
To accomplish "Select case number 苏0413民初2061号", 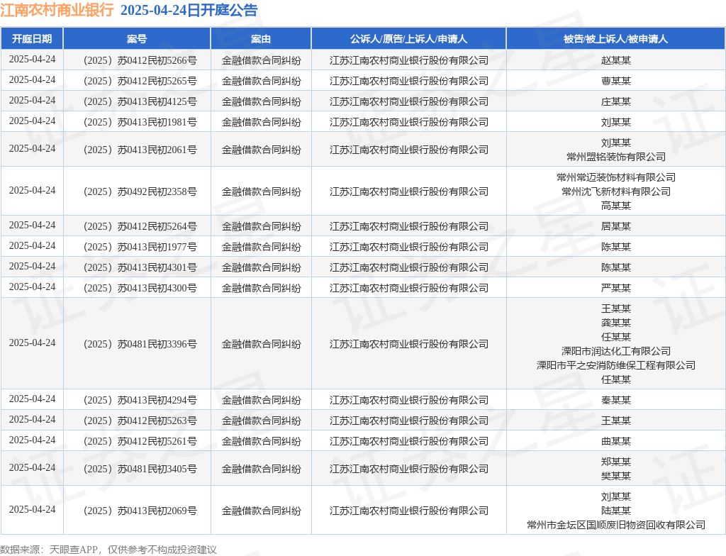I will 140,150.
